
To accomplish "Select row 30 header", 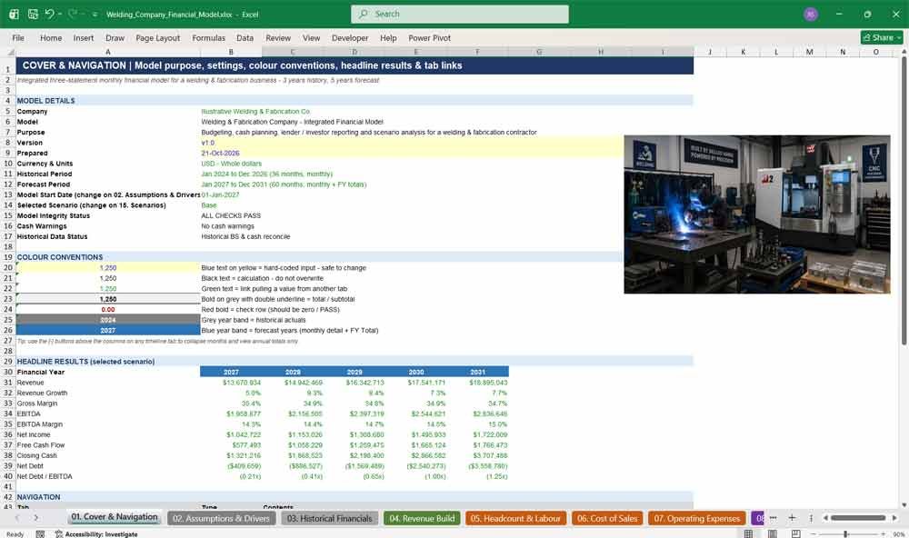I will pyautogui.click(x=8, y=373).
